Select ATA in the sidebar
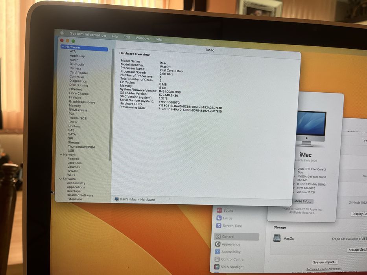Viewport: 367px width, 275px height. 73,51
